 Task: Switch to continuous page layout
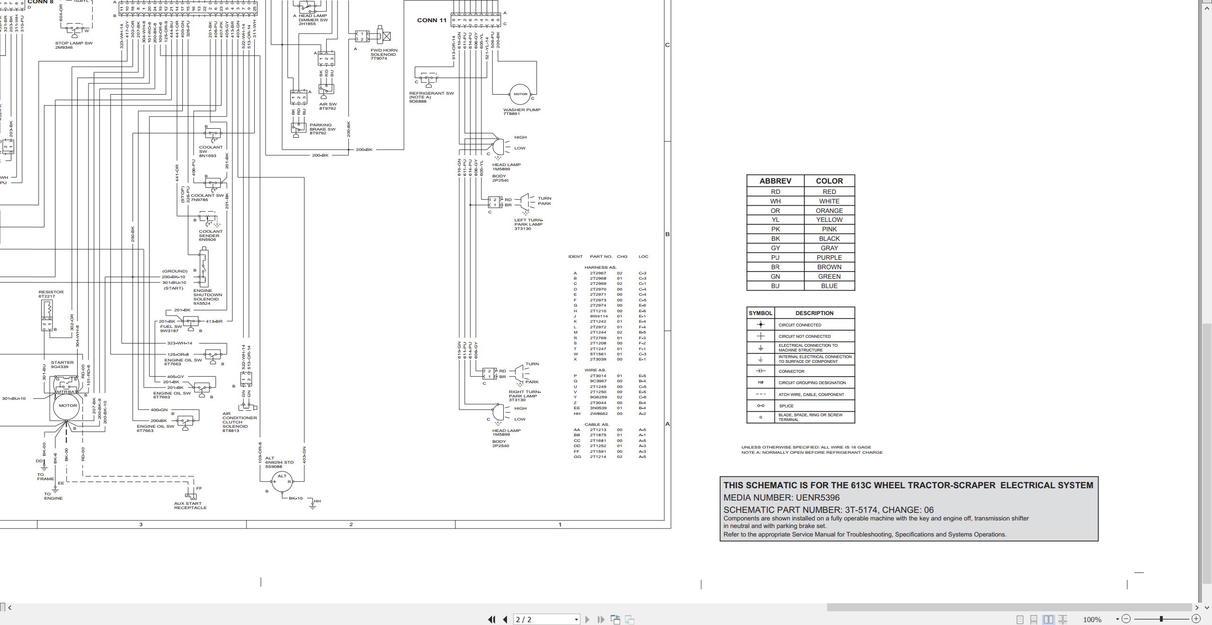pos(1034,619)
